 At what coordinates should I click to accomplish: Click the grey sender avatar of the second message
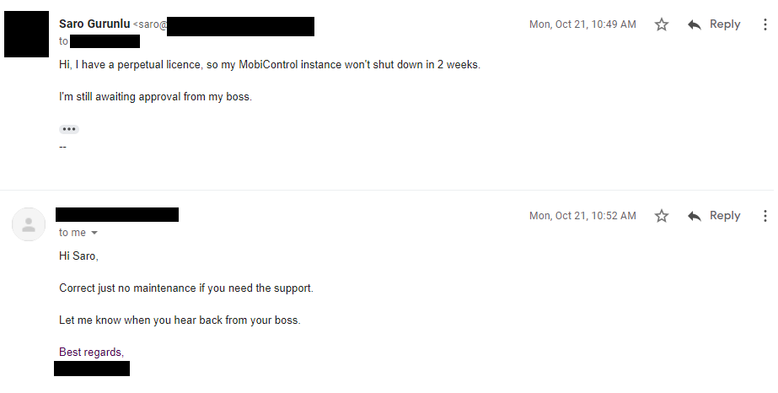[29, 224]
